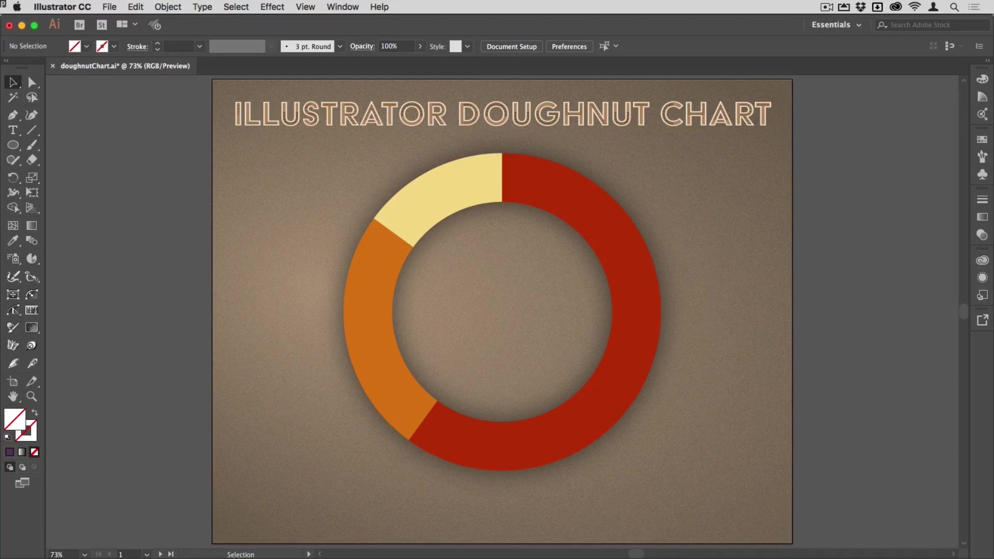The image size is (994, 559).
Task: Select the Eyedropper tool
Action: [x=13, y=241]
